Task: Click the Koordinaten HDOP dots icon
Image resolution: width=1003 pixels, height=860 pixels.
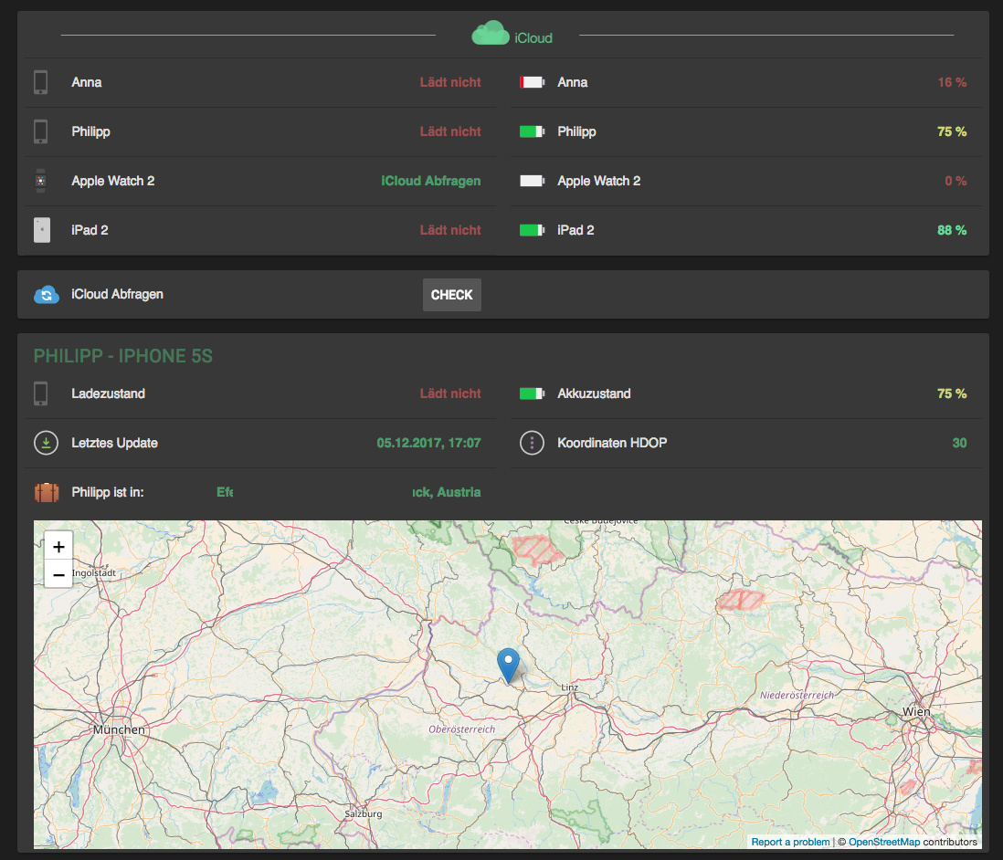Action: 532,443
